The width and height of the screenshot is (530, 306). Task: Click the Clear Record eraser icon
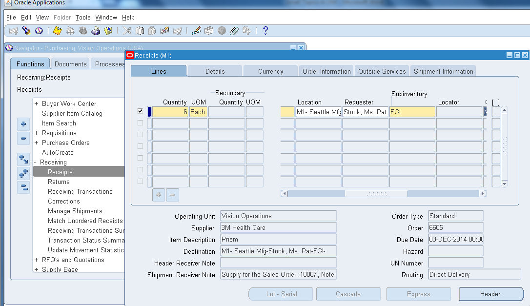point(164,31)
